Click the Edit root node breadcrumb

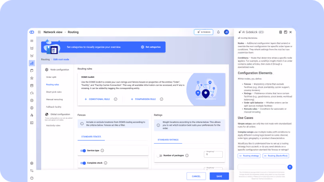(x=61, y=59)
